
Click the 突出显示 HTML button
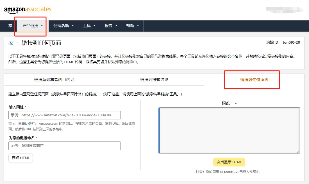tap(229, 162)
